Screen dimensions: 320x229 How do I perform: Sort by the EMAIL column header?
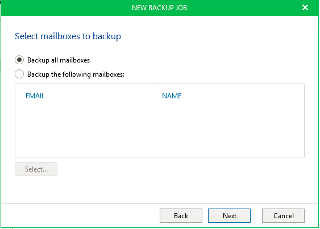35,95
